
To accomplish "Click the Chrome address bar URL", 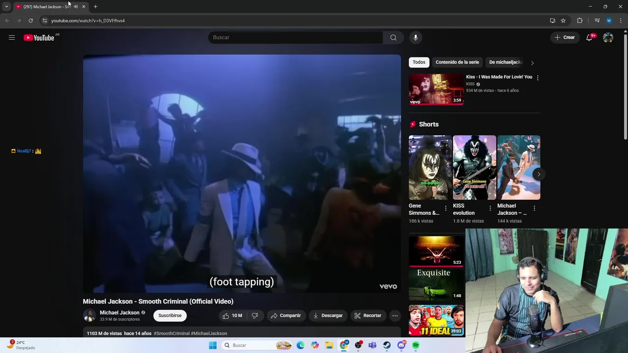I will point(88,21).
